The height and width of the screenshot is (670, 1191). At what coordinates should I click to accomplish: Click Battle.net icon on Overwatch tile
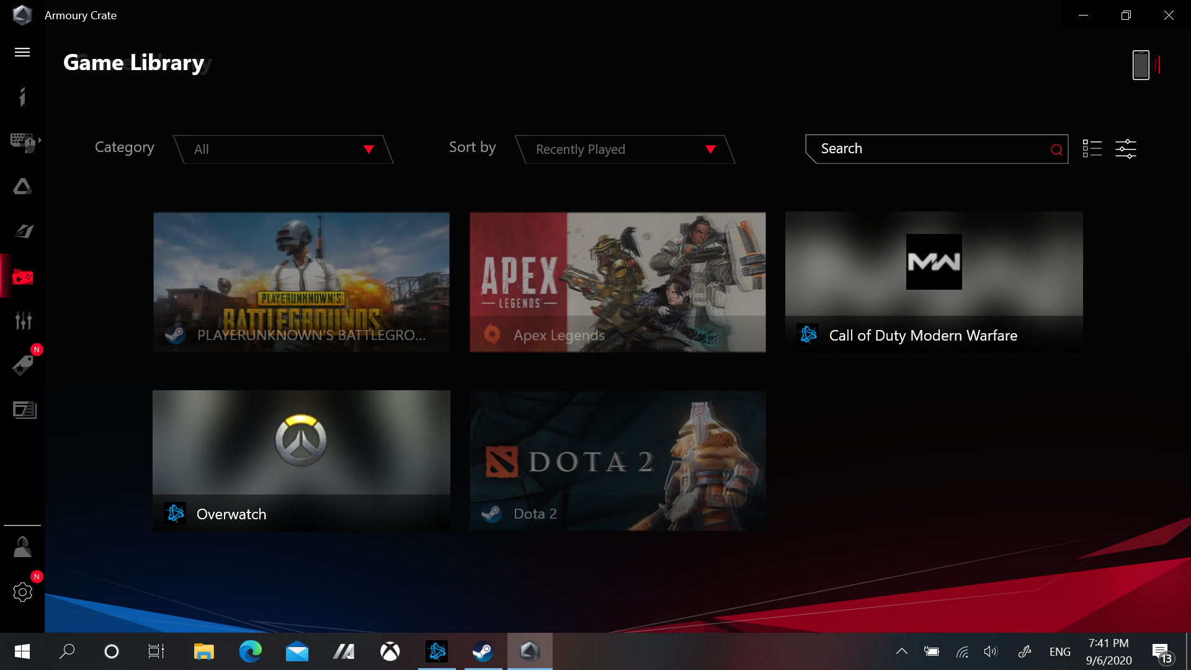pos(176,513)
